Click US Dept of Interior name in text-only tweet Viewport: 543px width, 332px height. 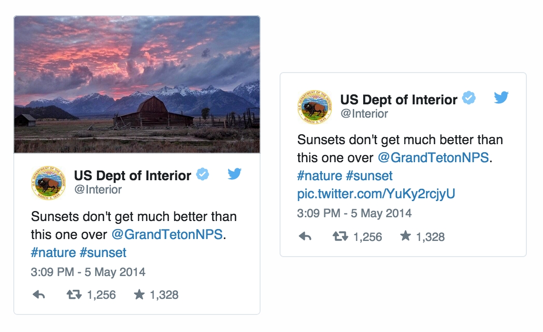click(x=398, y=100)
